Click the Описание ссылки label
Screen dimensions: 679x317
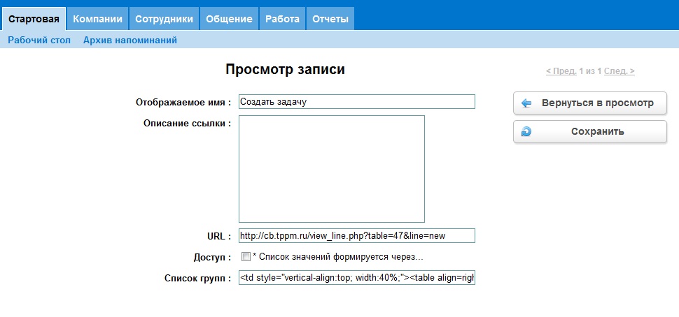[187, 124]
